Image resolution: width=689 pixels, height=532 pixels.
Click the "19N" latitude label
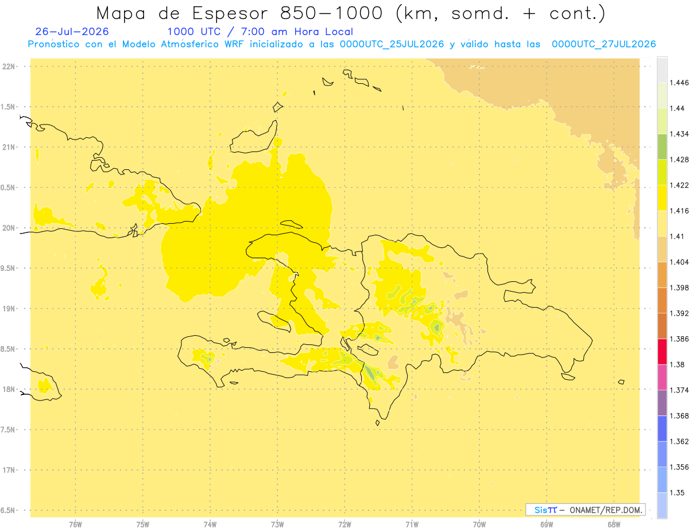click(x=9, y=308)
